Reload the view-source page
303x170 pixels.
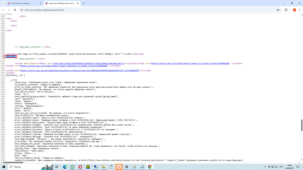(14, 10)
